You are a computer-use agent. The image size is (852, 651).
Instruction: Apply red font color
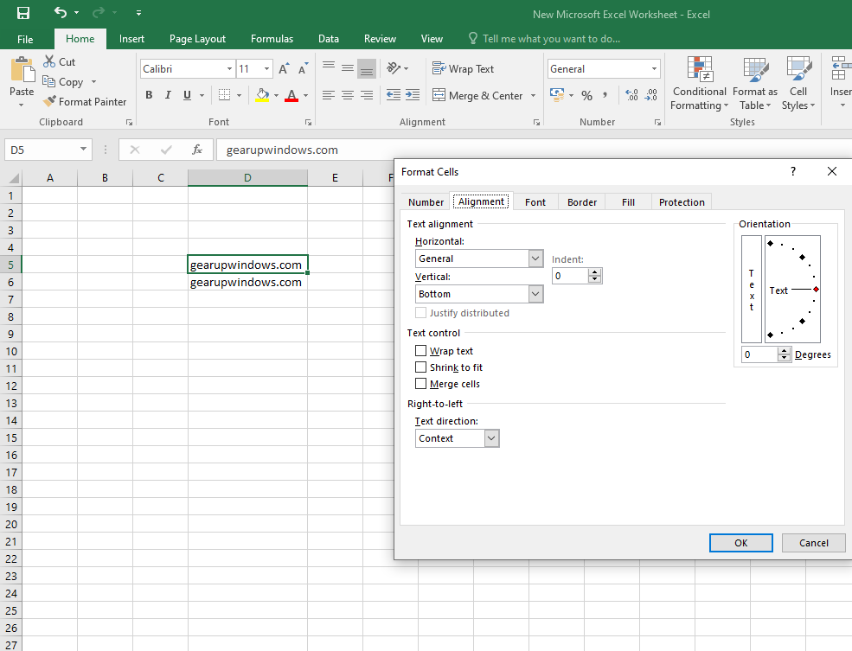(x=291, y=95)
